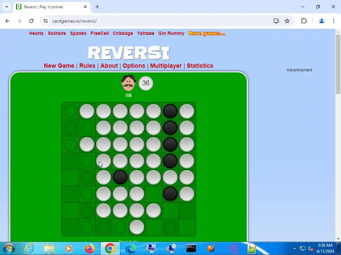
Task: Expand the tab search dropdown arrow
Action: tap(7, 7)
